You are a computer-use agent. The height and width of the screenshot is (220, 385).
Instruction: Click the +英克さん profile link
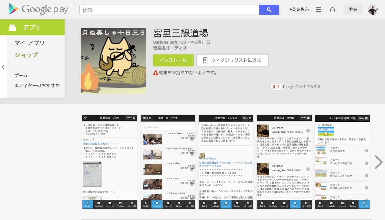299,9
